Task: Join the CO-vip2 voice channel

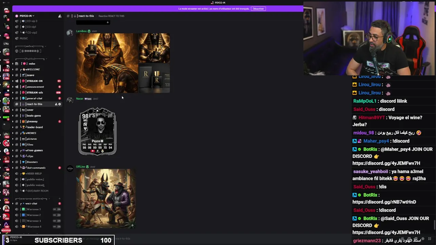Action: 37,33
